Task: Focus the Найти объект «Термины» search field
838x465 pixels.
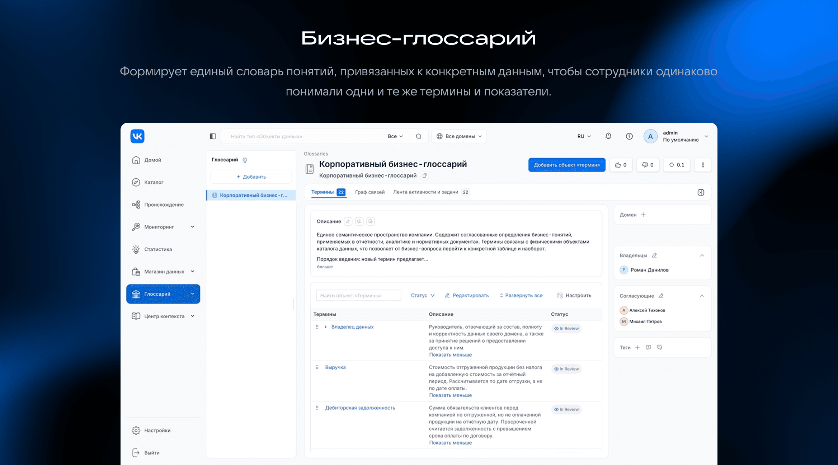Action: click(x=359, y=296)
